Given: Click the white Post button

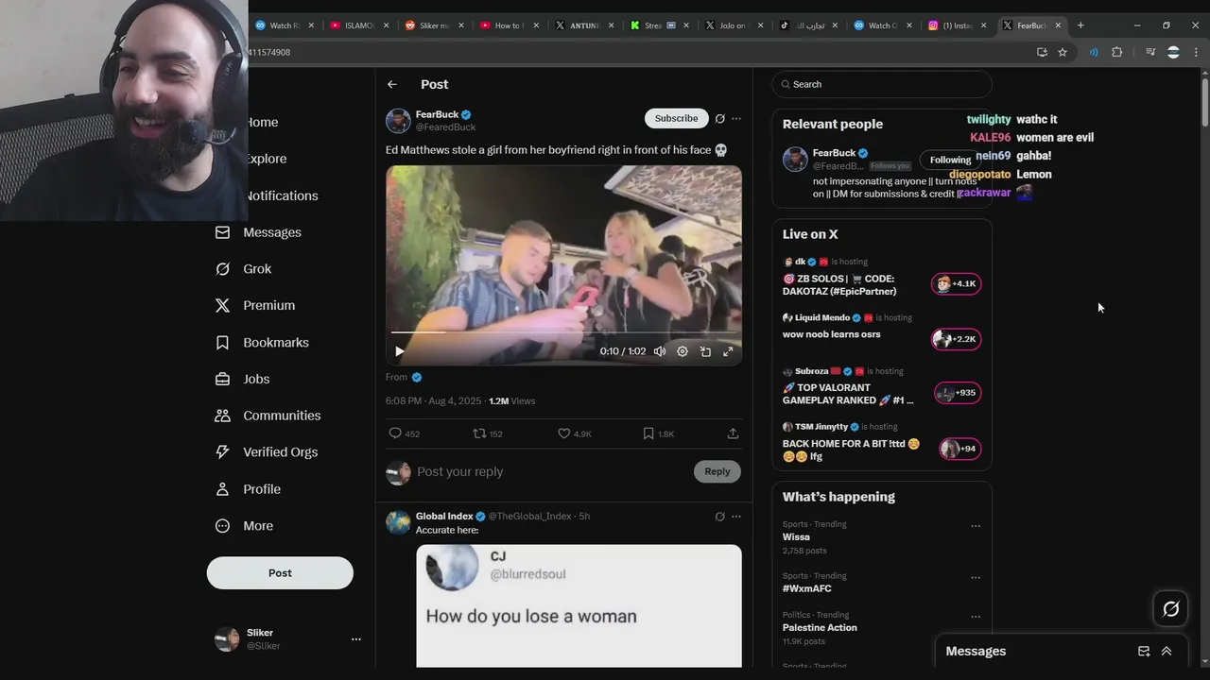Looking at the screenshot, I should tap(280, 573).
